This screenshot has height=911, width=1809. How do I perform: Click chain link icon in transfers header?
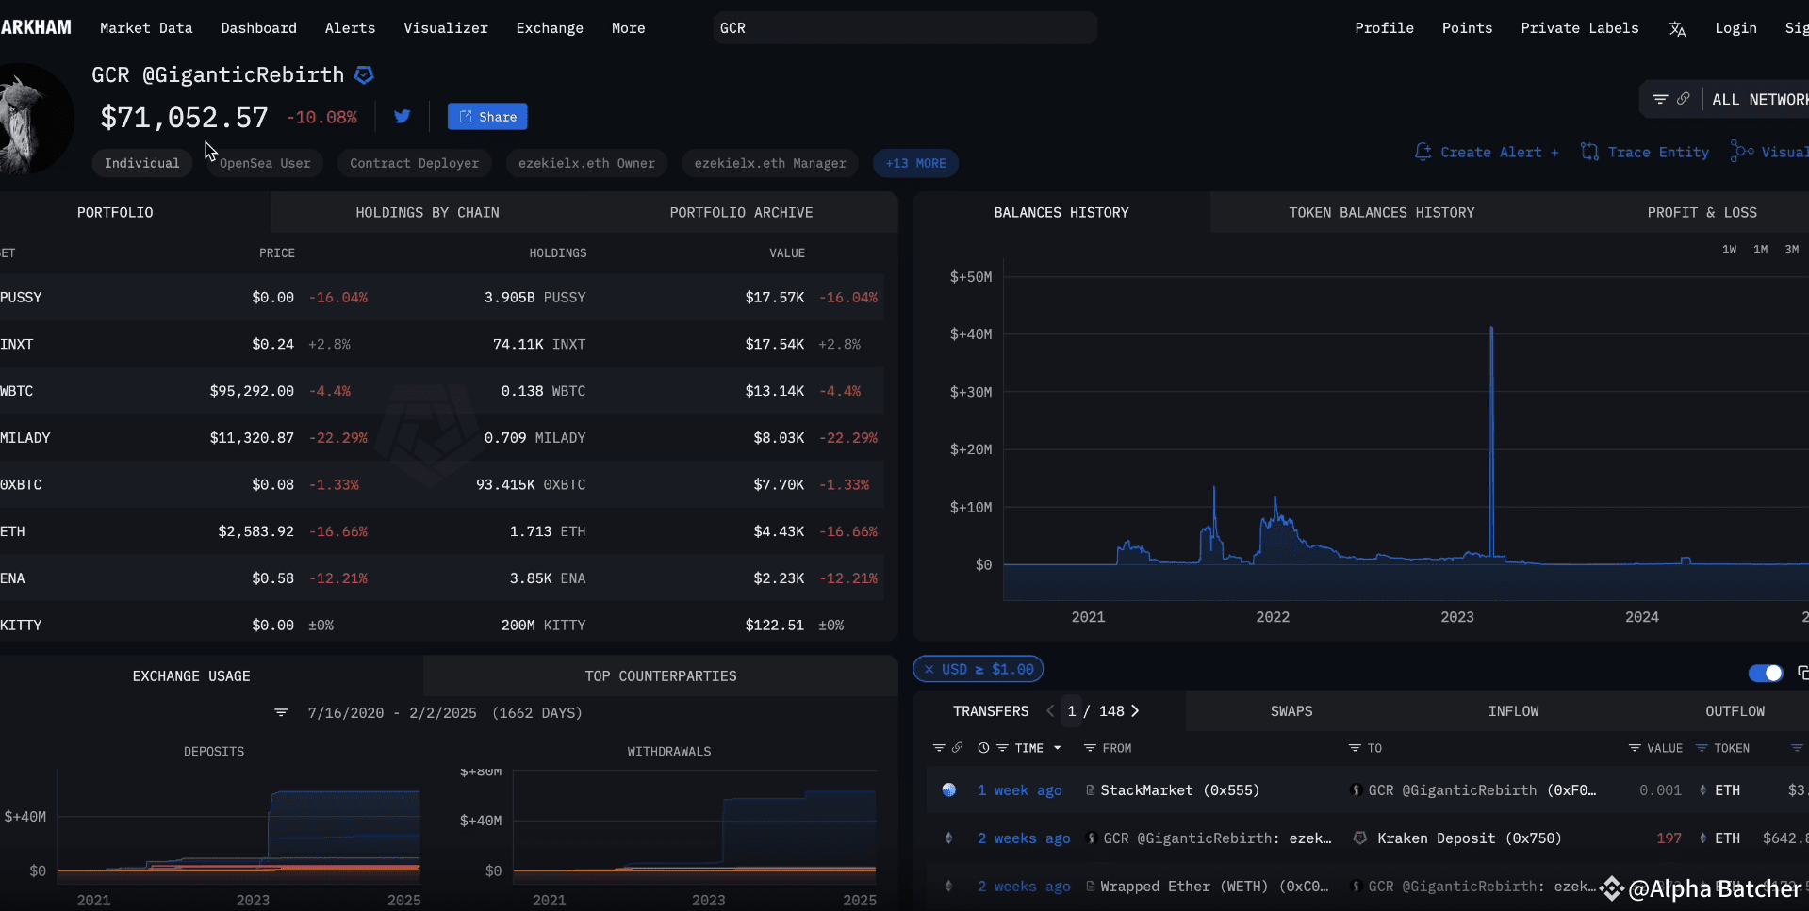click(957, 748)
